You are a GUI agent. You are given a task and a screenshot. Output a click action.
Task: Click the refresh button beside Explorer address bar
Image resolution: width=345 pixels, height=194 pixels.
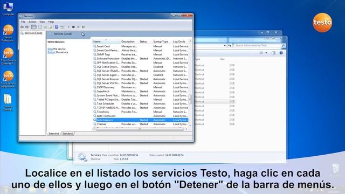pos(230,45)
